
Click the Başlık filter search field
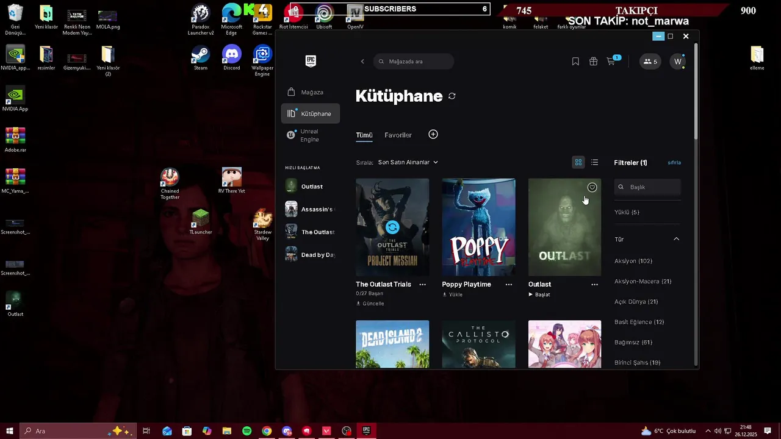pos(647,187)
